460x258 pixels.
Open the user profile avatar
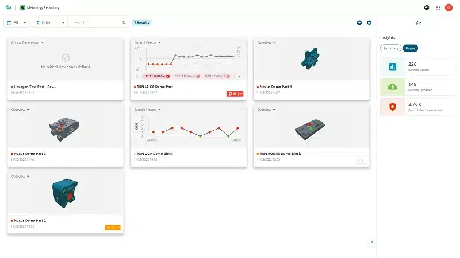pyautogui.click(x=448, y=7)
